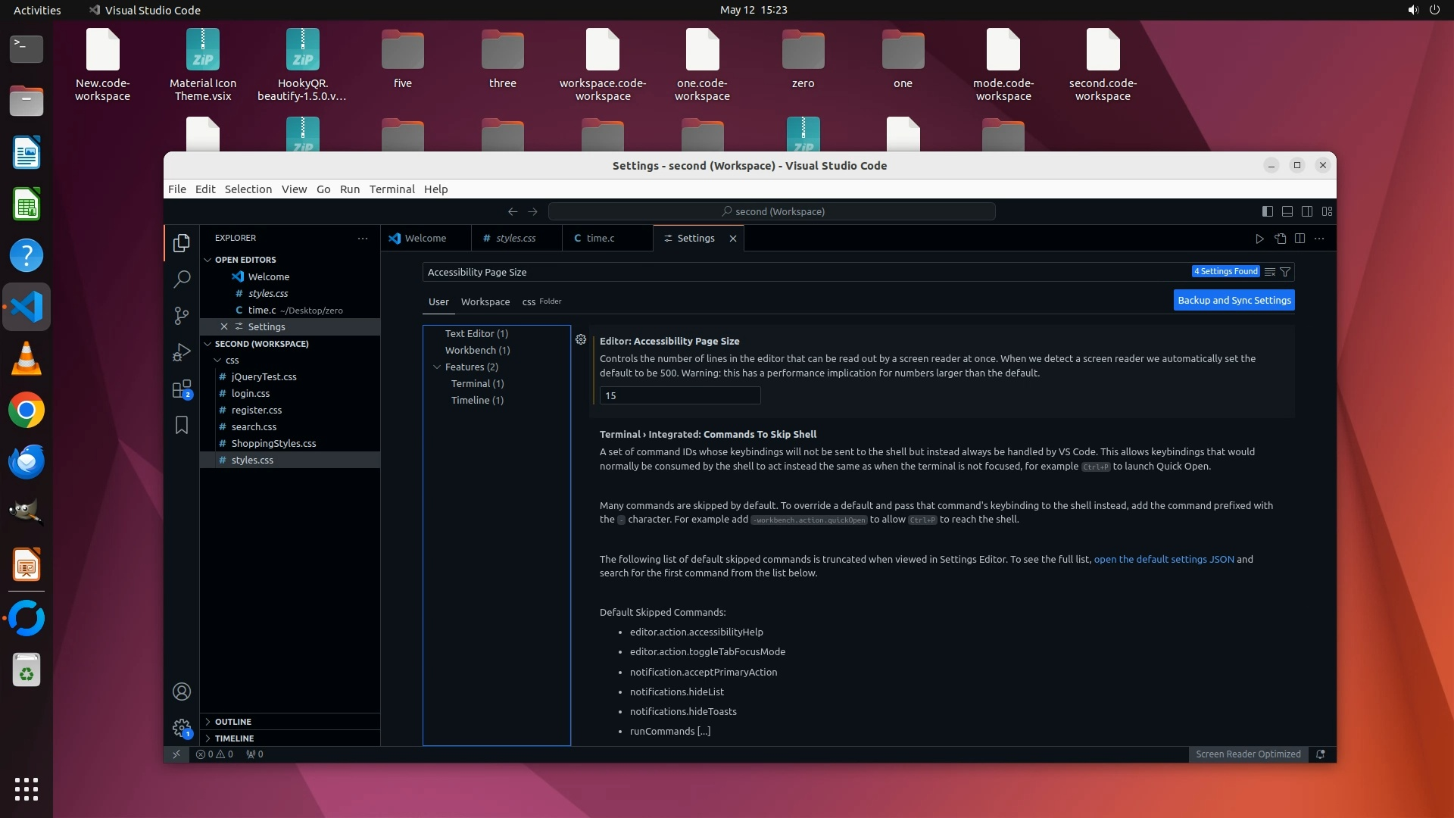Screen dimensions: 1454x818
Task: Click the Accessibility Page Size value field
Action: tap(679, 396)
